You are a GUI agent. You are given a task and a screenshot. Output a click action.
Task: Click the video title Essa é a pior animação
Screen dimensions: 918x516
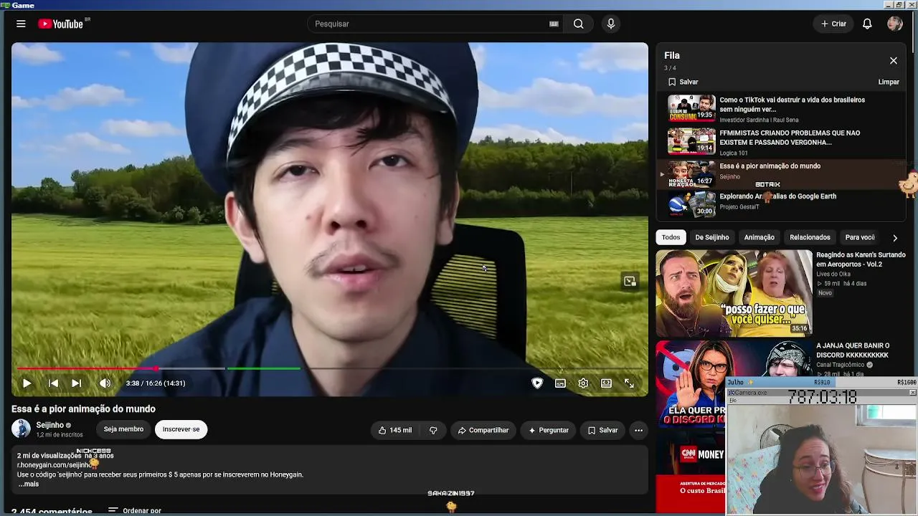(x=83, y=409)
